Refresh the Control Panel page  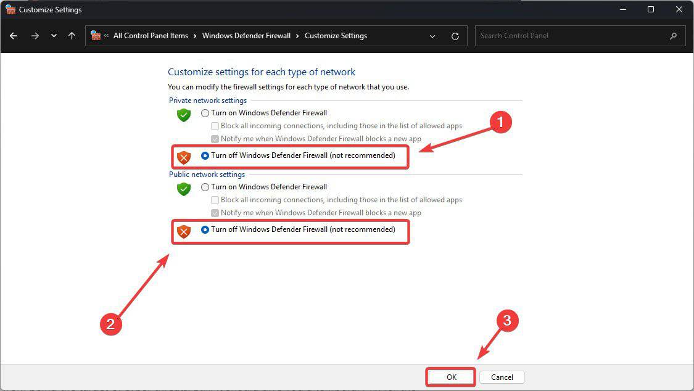(x=455, y=36)
